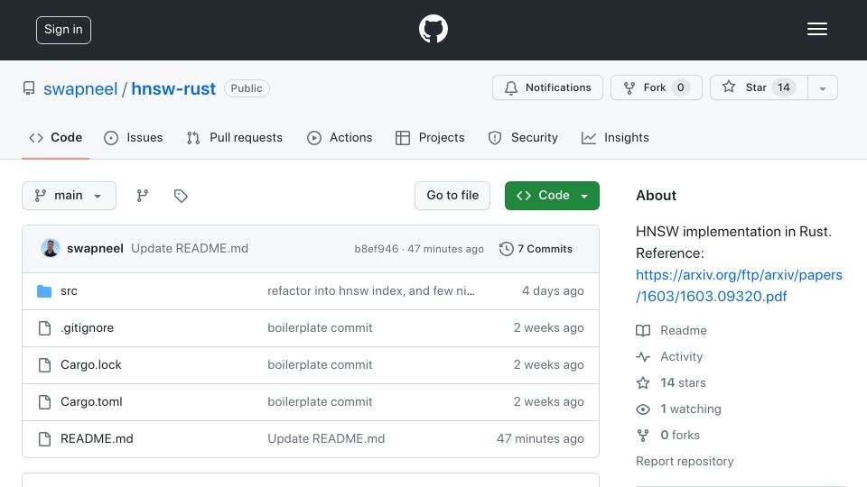This screenshot has height=487, width=867.
Task: Open latest commit message Update README.md
Action: pyautogui.click(x=190, y=249)
